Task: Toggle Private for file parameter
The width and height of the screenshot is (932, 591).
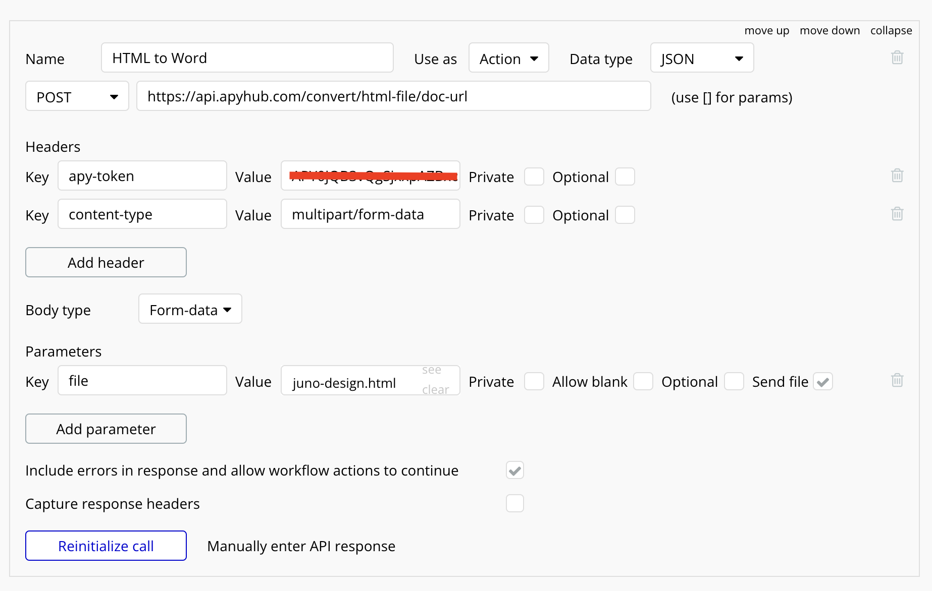Action: tap(534, 382)
